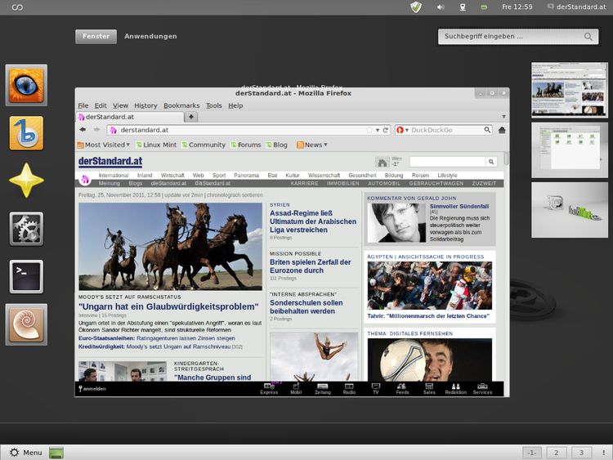
Task: Click the volume icon in top panel
Action: pos(441,7)
